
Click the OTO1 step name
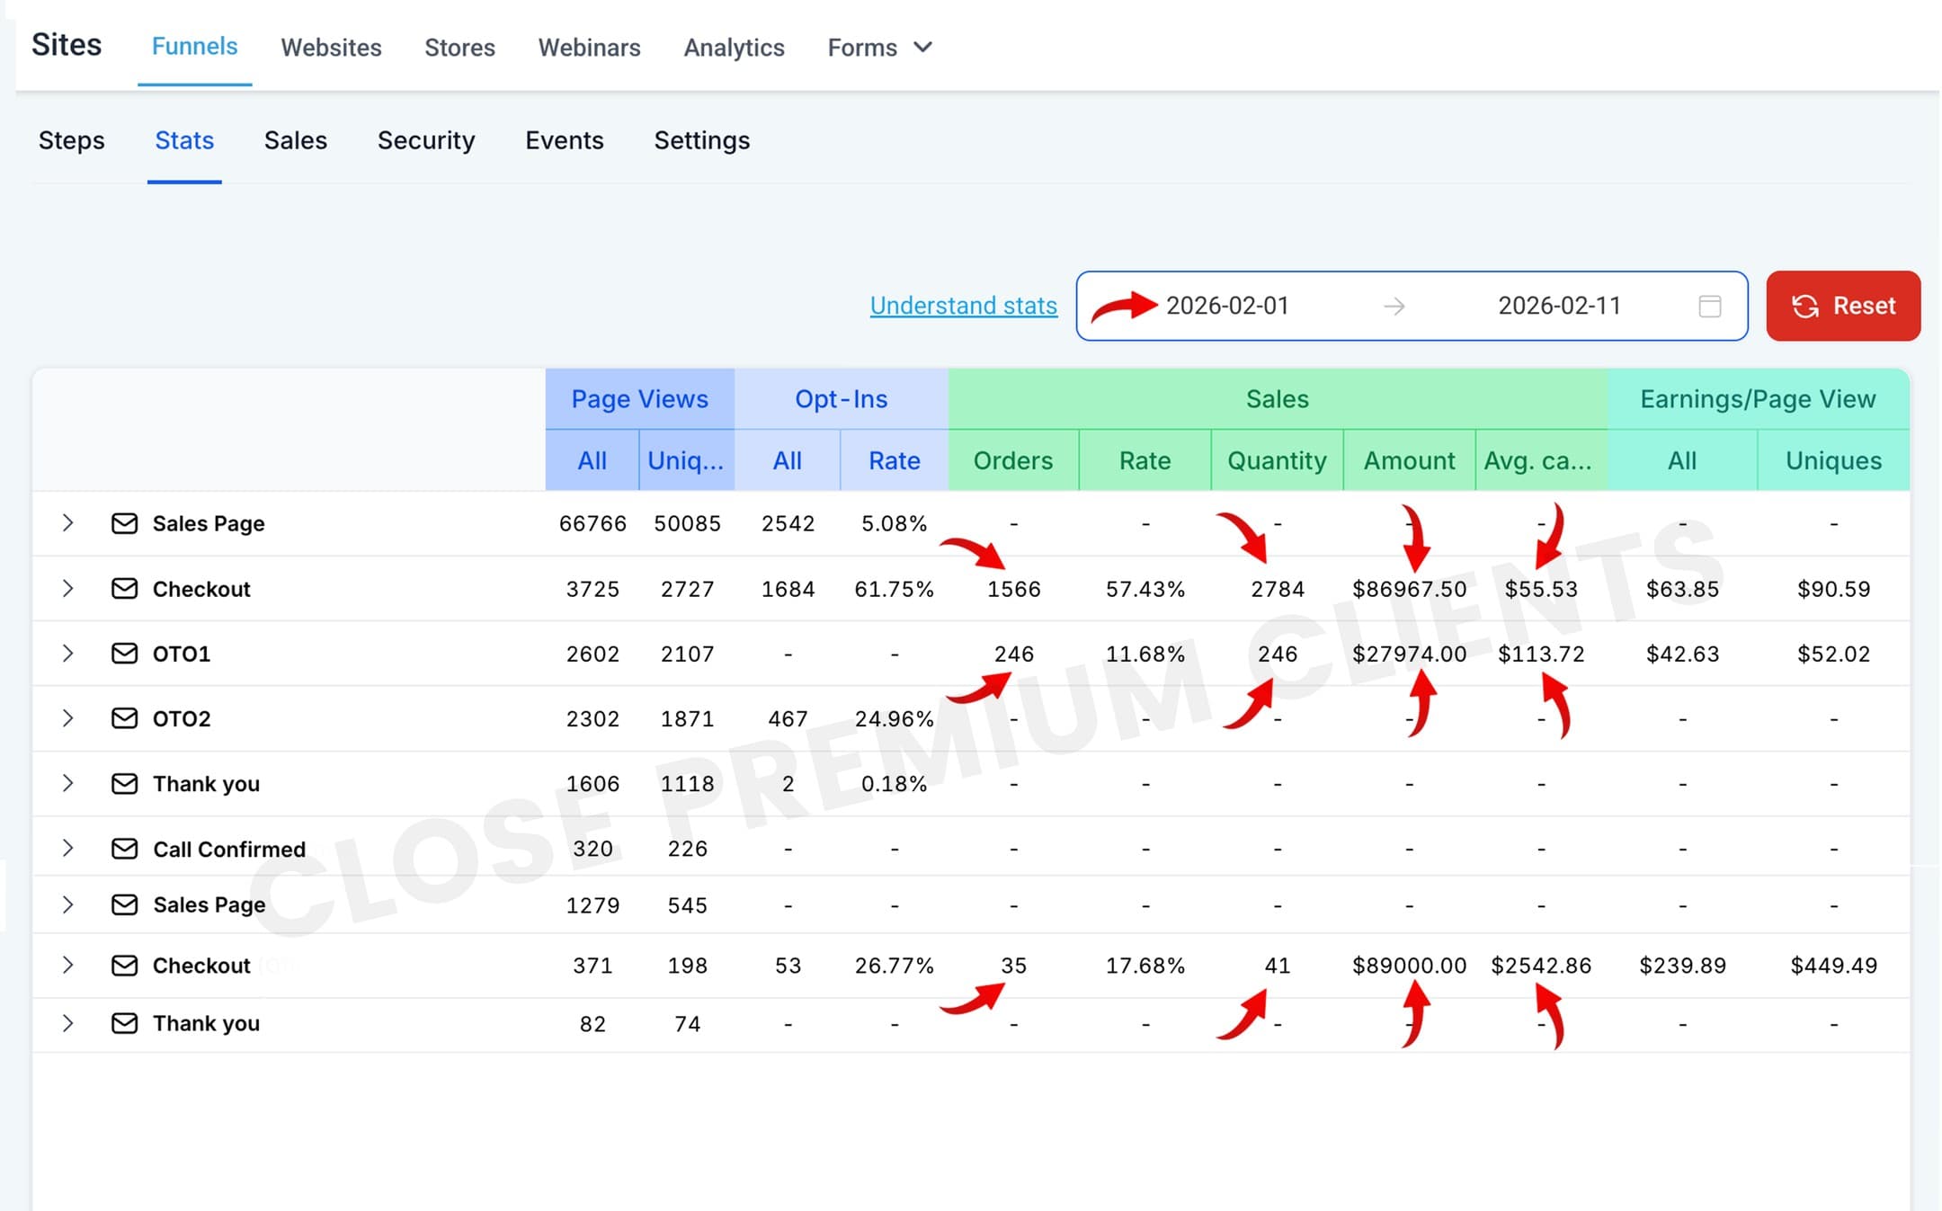(x=182, y=654)
